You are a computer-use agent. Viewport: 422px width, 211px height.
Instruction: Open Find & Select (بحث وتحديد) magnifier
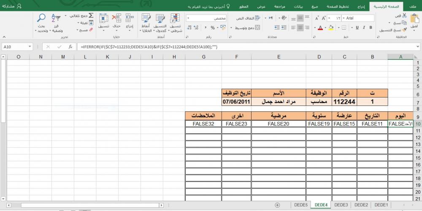(x=41, y=18)
